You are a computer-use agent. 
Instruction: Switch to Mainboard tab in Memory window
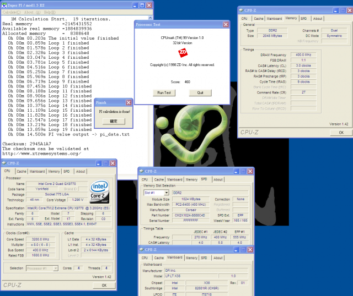(274, 19)
